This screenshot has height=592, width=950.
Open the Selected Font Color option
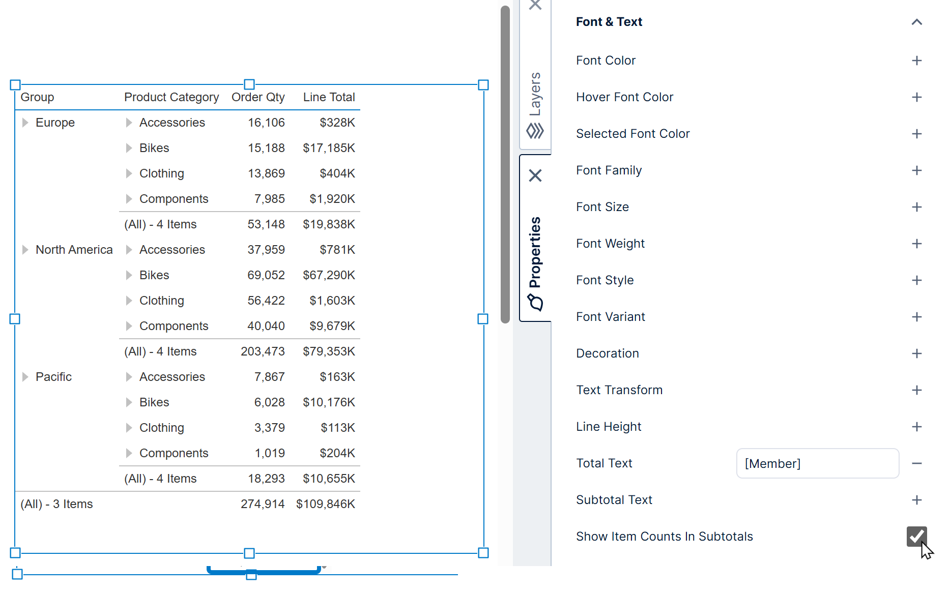pyautogui.click(x=916, y=133)
